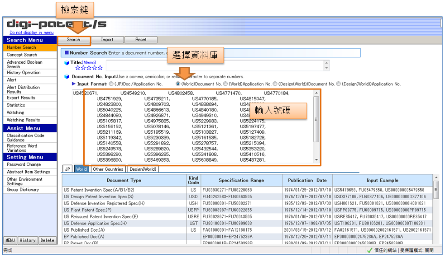Go to History Operation
This screenshot has width=445, height=257.
pos(30,73)
